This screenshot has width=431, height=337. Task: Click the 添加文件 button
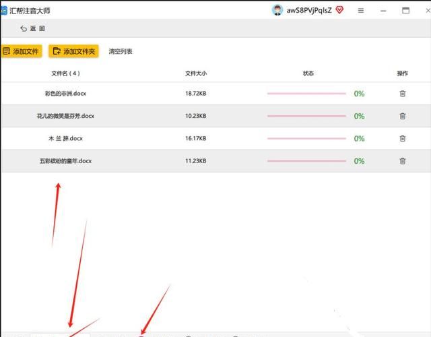21,51
